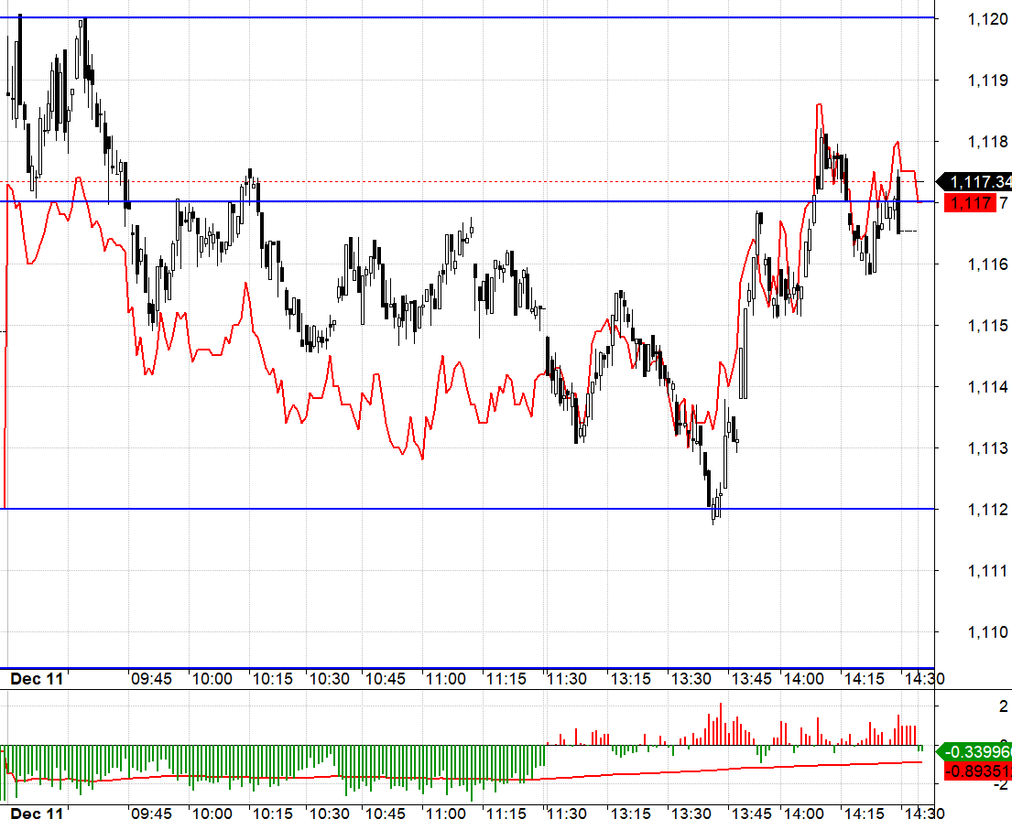Click the 11:00 time label under price chart

coord(446,678)
